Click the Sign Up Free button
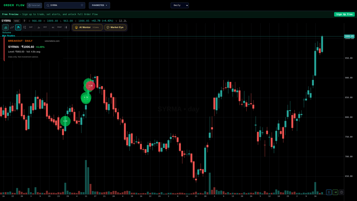Screen dimensions: 357x201 click(344, 14)
